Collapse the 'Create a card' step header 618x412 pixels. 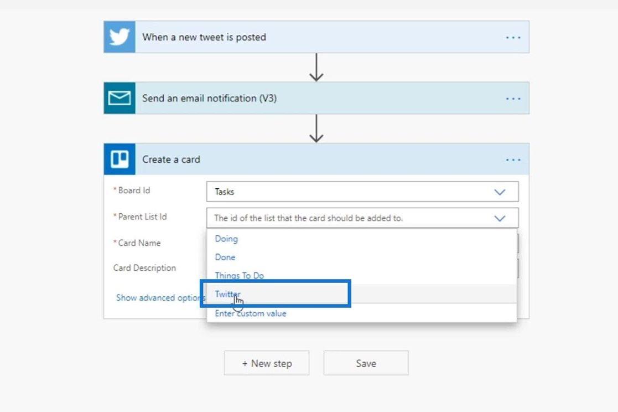pos(316,159)
